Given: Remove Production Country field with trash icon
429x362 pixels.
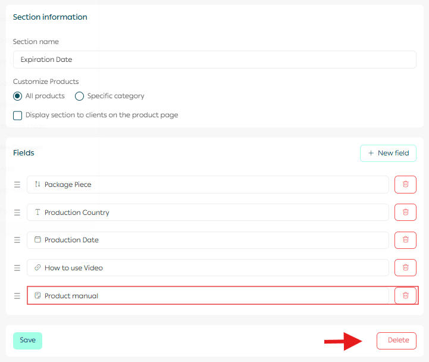Looking at the screenshot, I should (405, 213).
